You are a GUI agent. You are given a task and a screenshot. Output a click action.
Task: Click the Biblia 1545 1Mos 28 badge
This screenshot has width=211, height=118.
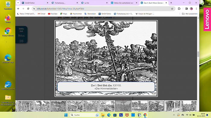pos(21,35)
